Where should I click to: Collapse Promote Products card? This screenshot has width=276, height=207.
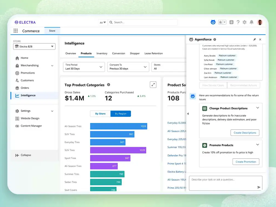tap(258, 145)
